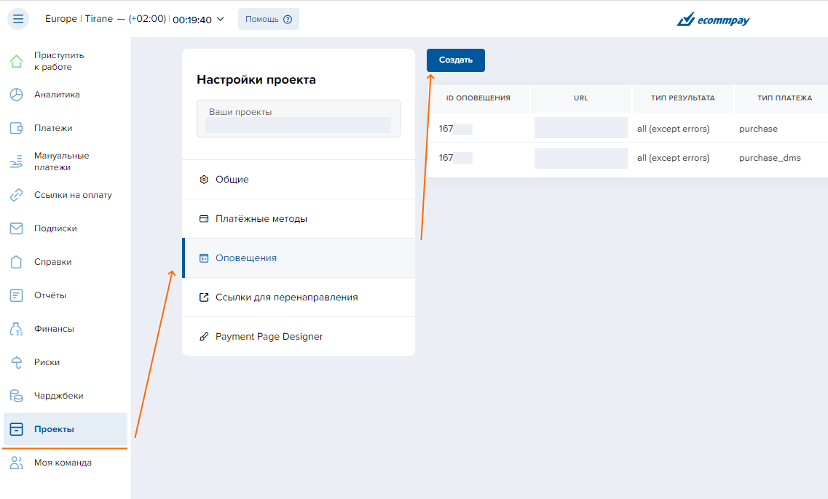Image resolution: width=828 pixels, height=499 pixels.
Task: Click the Subscriptions envelope icon
Action: click(16, 228)
